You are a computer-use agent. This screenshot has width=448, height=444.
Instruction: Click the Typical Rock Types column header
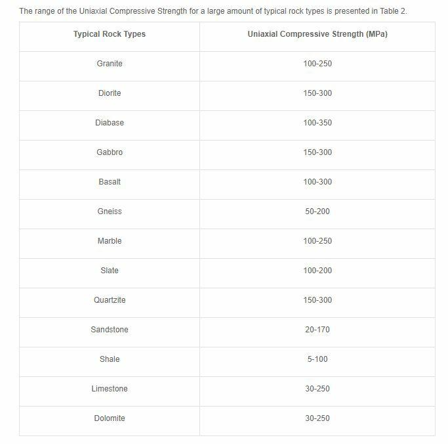(110, 34)
